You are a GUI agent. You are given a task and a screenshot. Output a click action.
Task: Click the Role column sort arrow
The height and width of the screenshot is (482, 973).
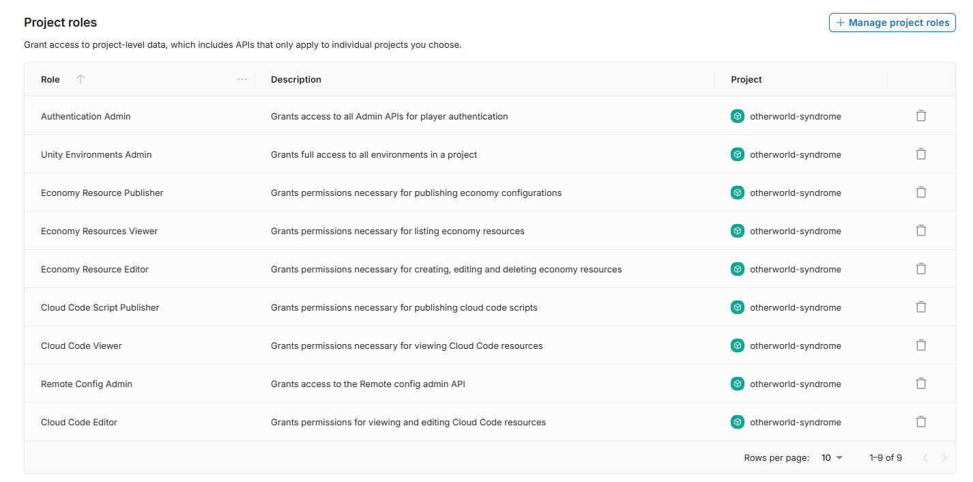tap(81, 79)
